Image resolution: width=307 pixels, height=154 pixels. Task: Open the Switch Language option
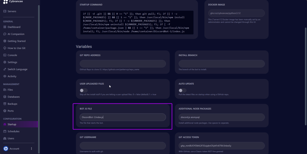[x=17, y=69]
